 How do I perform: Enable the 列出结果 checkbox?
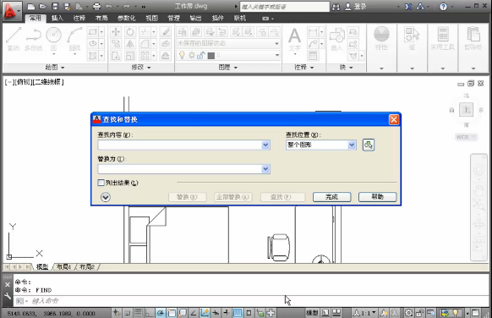pyautogui.click(x=101, y=183)
